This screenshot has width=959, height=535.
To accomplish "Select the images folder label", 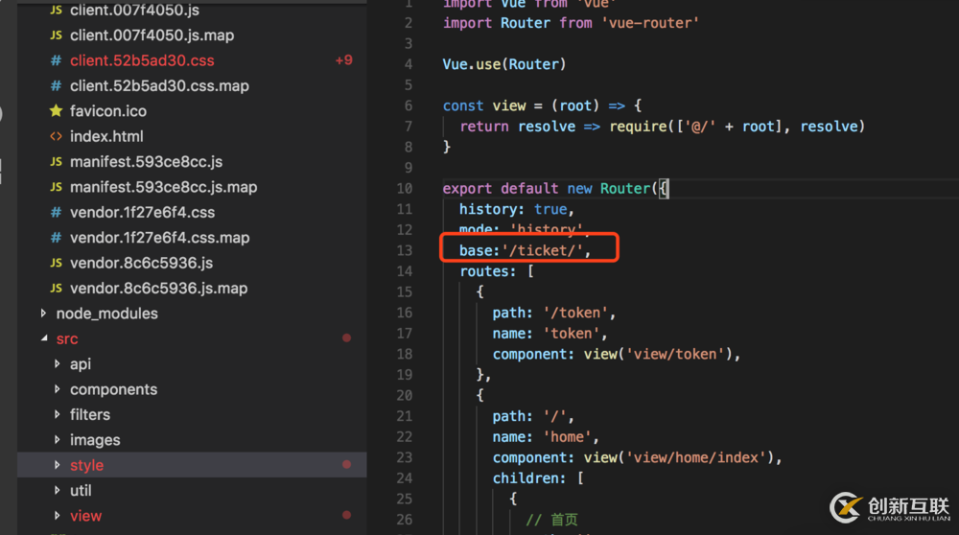I will point(95,440).
